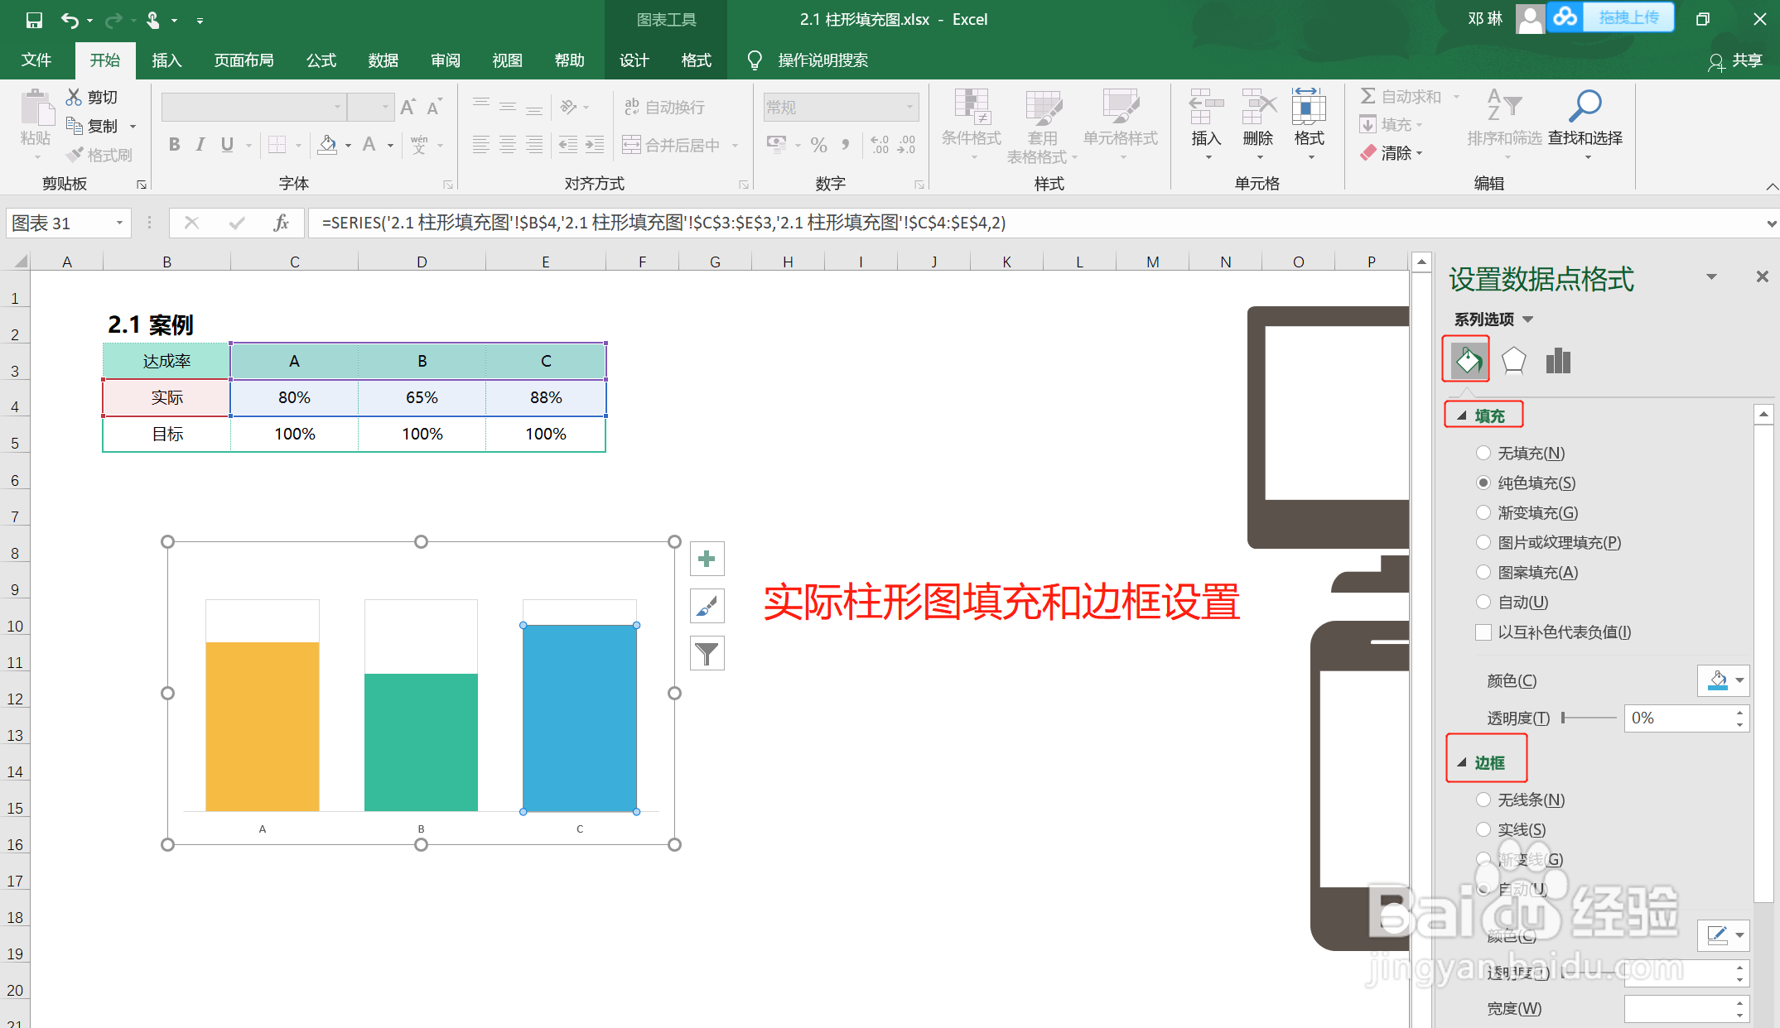Close the Format Data Point pane
The image size is (1780, 1028).
[1762, 276]
